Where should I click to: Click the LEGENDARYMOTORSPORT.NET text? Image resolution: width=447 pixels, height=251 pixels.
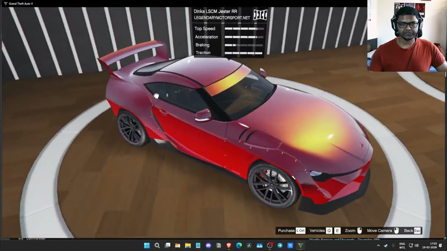point(222,17)
